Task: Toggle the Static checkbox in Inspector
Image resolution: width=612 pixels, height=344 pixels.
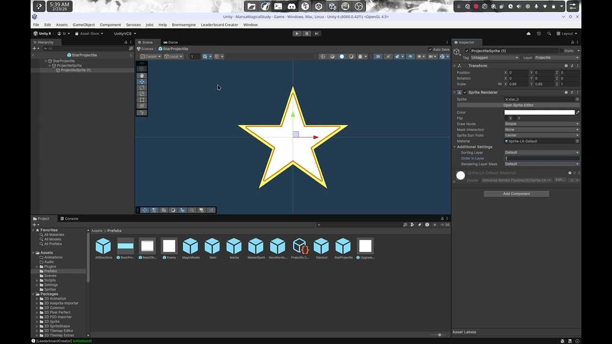Action: (561, 51)
